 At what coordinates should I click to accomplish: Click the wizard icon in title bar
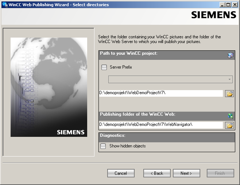tap(4, 5)
